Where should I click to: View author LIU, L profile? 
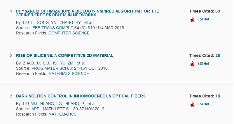(28, 22)
